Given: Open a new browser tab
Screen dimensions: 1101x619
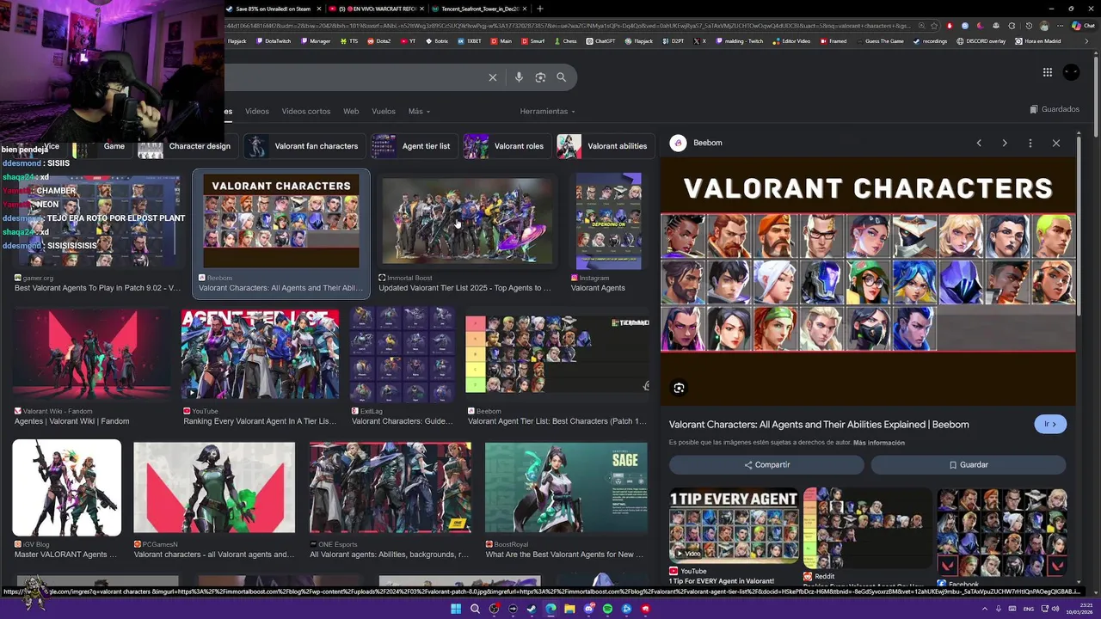Looking at the screenshot, I should [539, 9].
